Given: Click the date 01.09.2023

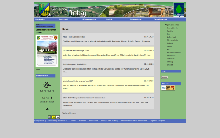Looking at the screenshot, I should coord(148,98).
